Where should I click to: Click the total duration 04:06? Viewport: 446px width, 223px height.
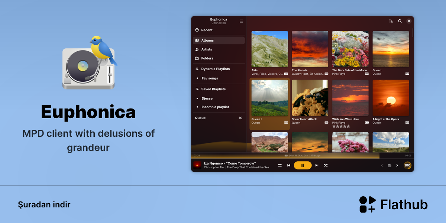click(x=408, y=155)
